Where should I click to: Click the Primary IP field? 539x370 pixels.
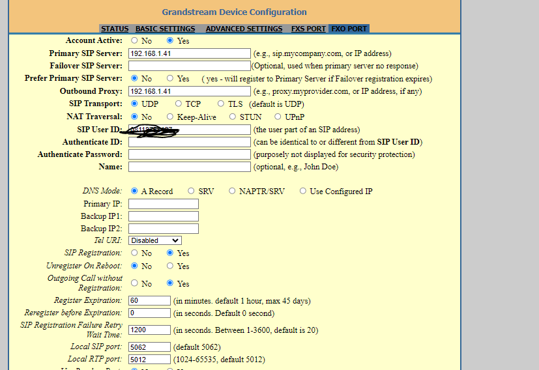click(x=164, y=204)
